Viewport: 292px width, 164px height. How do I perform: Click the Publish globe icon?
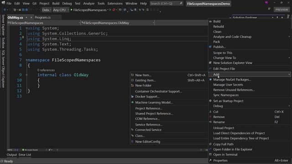(210, 46)
